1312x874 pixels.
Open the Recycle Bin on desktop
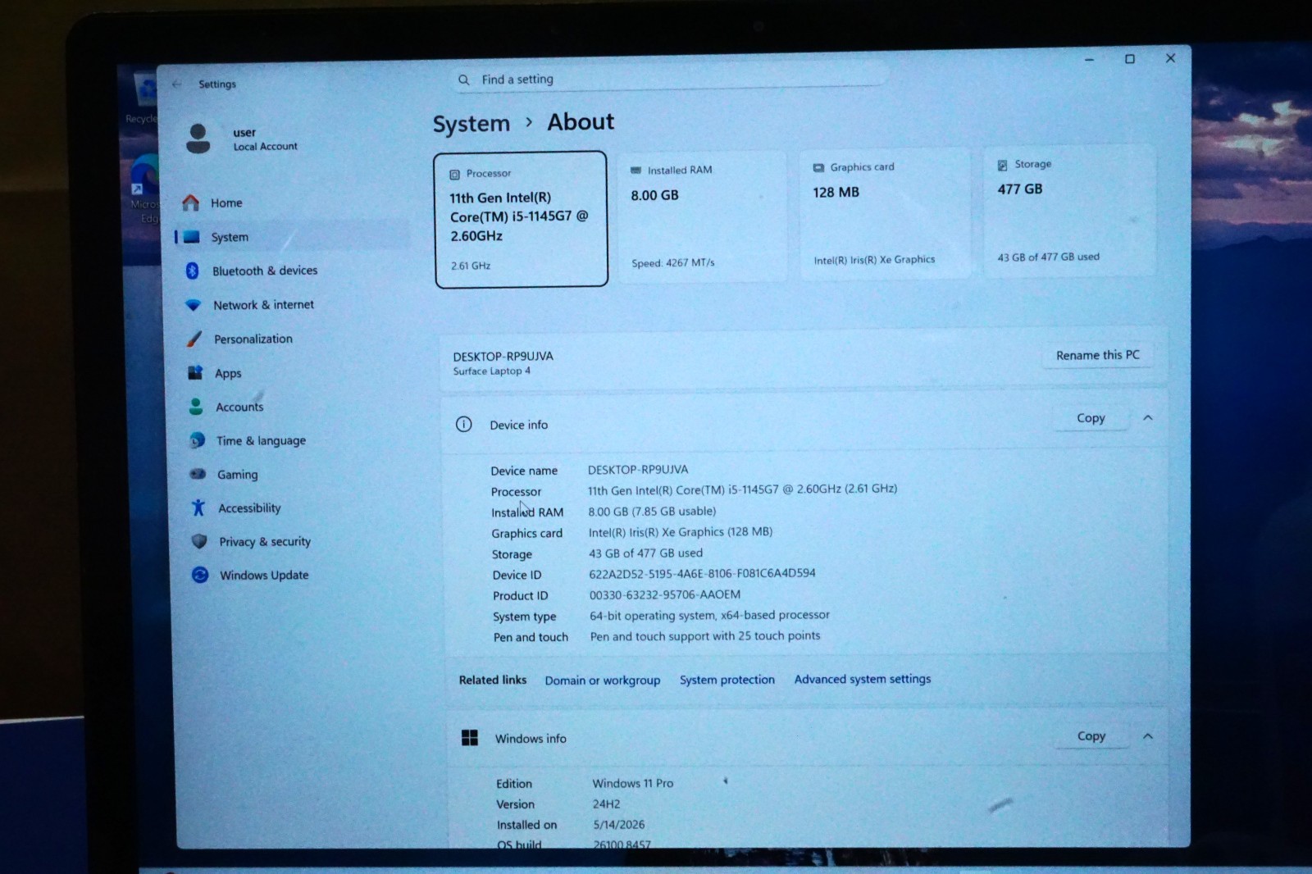click(x=143, y=100)
